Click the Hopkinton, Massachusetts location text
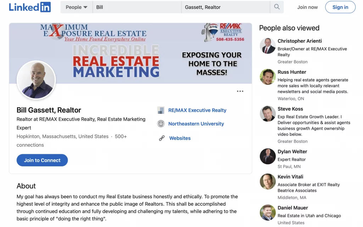The height and width of the screenshot is (227, 363). coord(62,137)
